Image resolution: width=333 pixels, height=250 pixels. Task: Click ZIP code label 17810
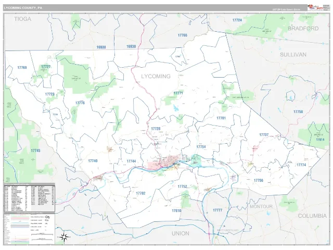click(176, 210)
